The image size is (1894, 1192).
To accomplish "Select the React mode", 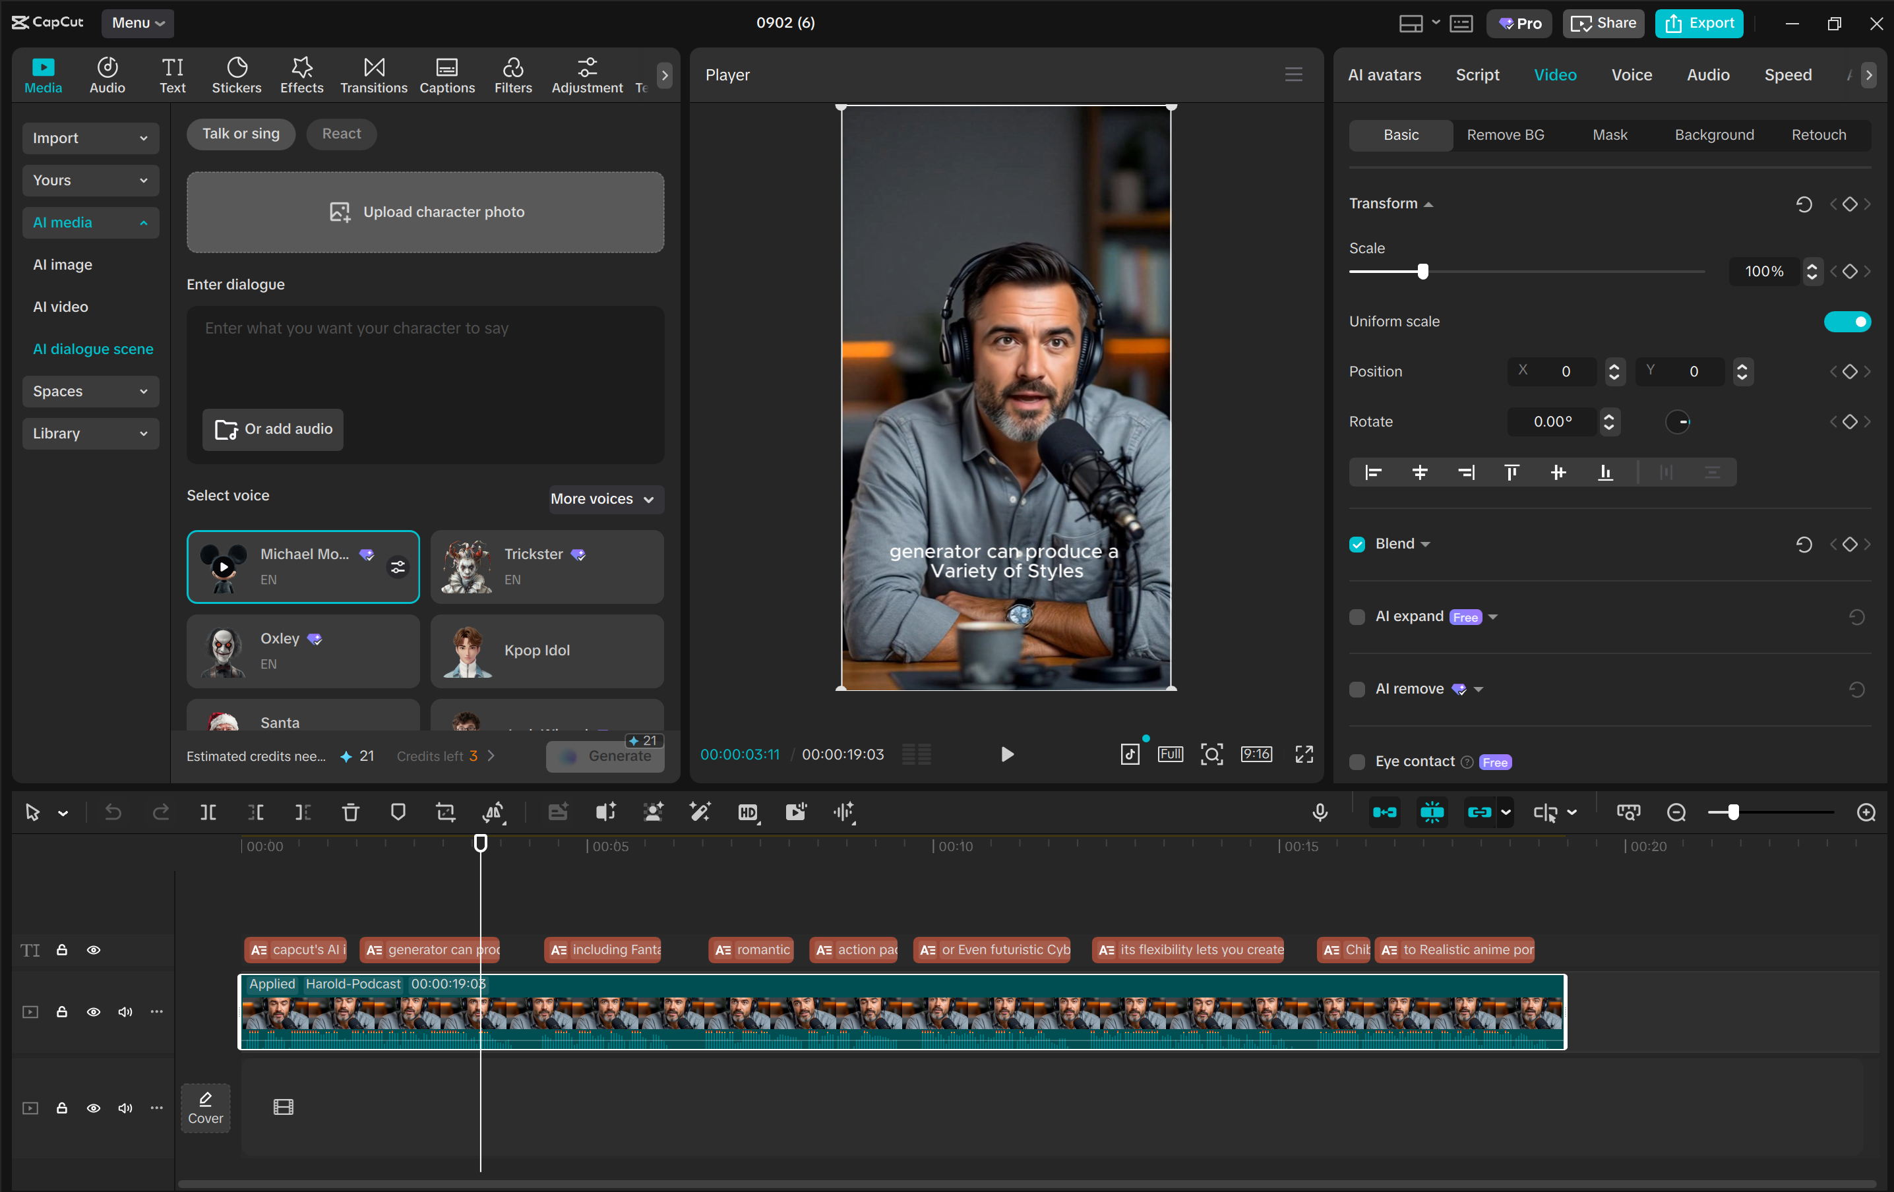I will click(342, 134).
